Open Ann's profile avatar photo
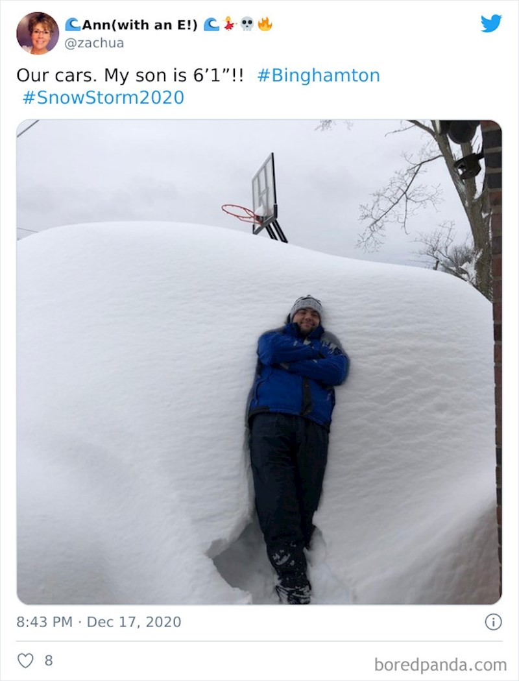The width and height of the screenshot is (519, 681). [x=38, y=33]
